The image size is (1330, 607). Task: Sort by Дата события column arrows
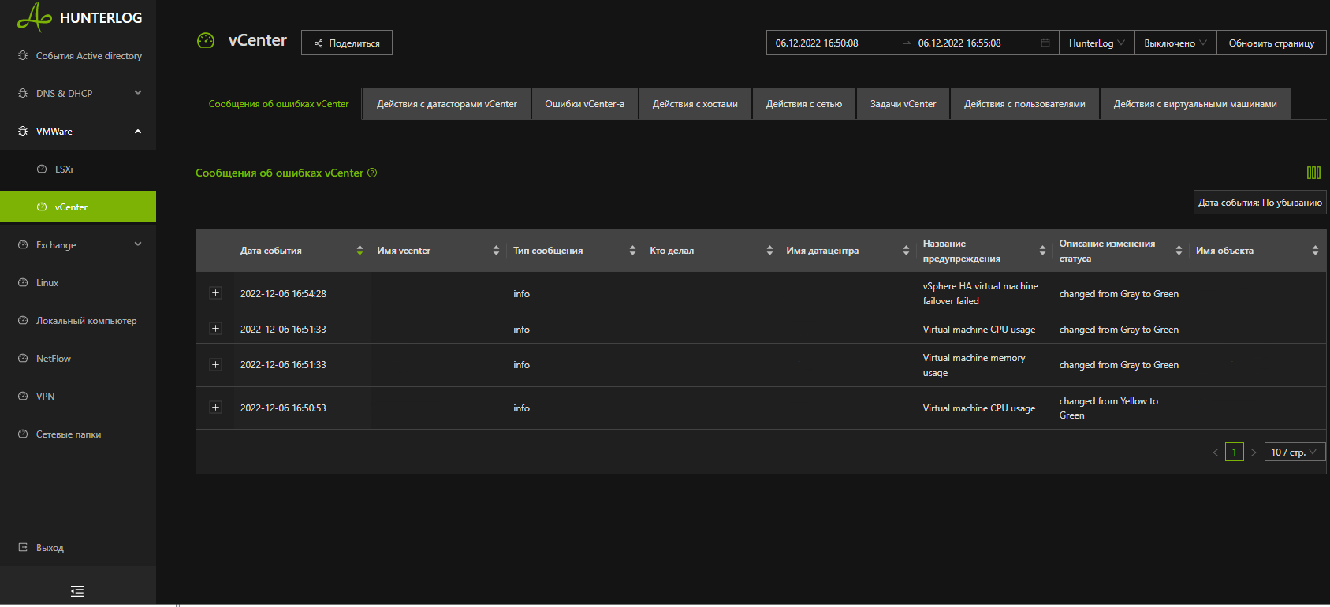point(360,251)
